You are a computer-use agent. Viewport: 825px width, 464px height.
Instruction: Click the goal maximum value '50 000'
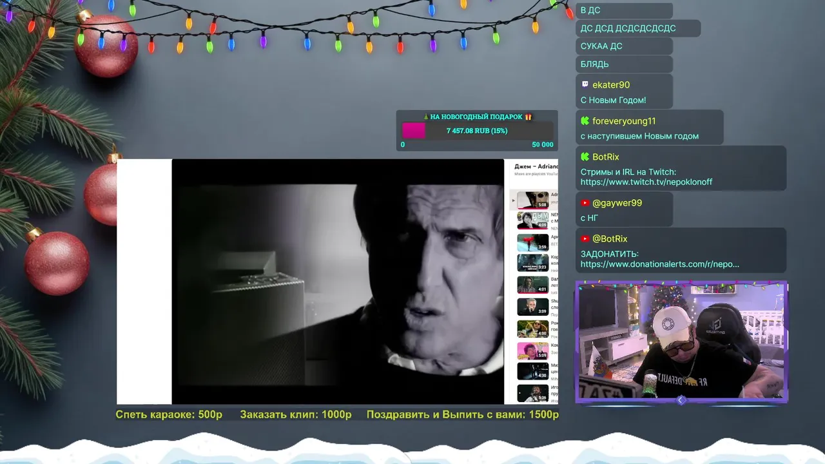543,144
